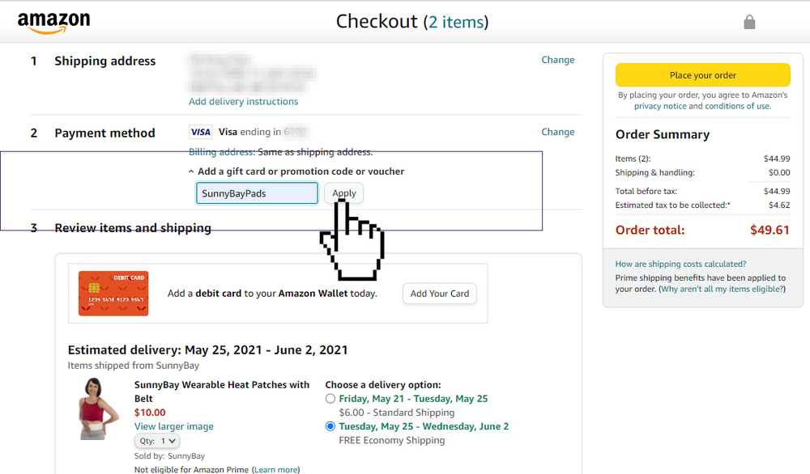Change the shipping address
Image resolution: width=810 pixels, height=474 pixels.
coord(557,60)
